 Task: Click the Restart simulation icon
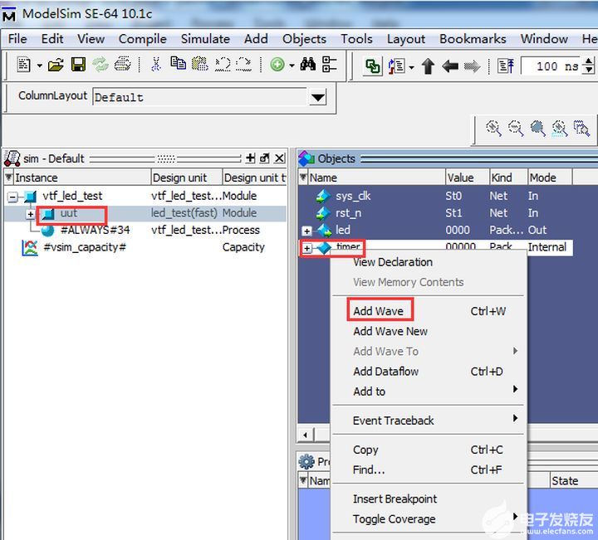coord(397,66)
